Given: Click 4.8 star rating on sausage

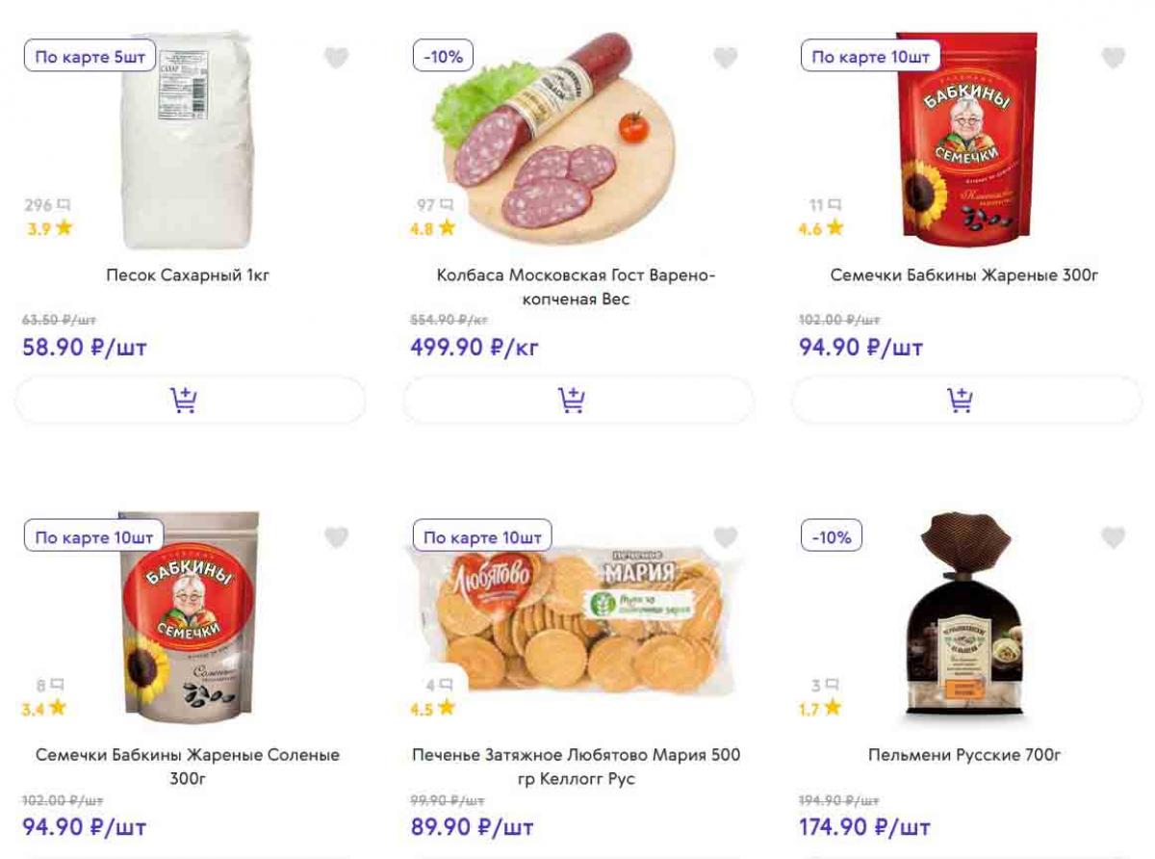Looking at the screenshot, I should 432,228.
